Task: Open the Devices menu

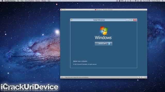Action: point(38,1)
